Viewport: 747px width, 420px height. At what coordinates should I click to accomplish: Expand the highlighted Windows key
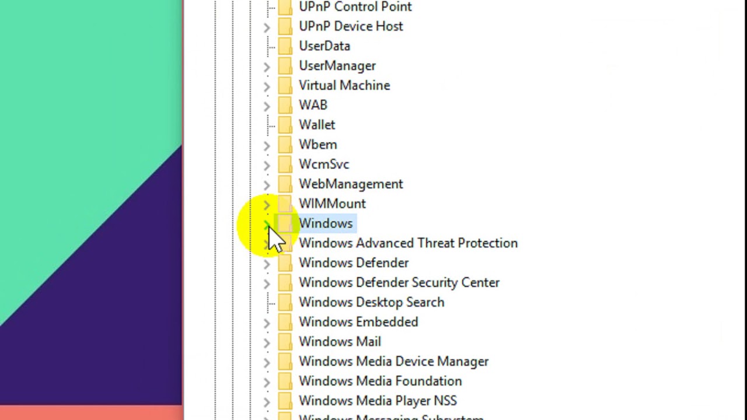pos(267,224)
